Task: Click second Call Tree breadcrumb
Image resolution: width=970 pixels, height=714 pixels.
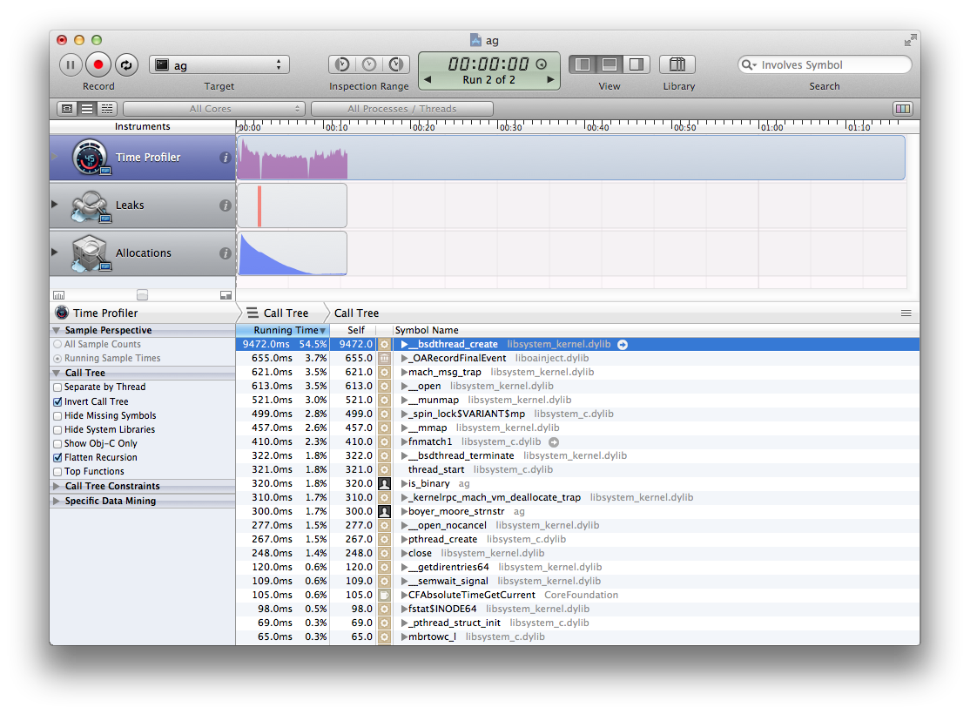Action: tap(356, 313)
